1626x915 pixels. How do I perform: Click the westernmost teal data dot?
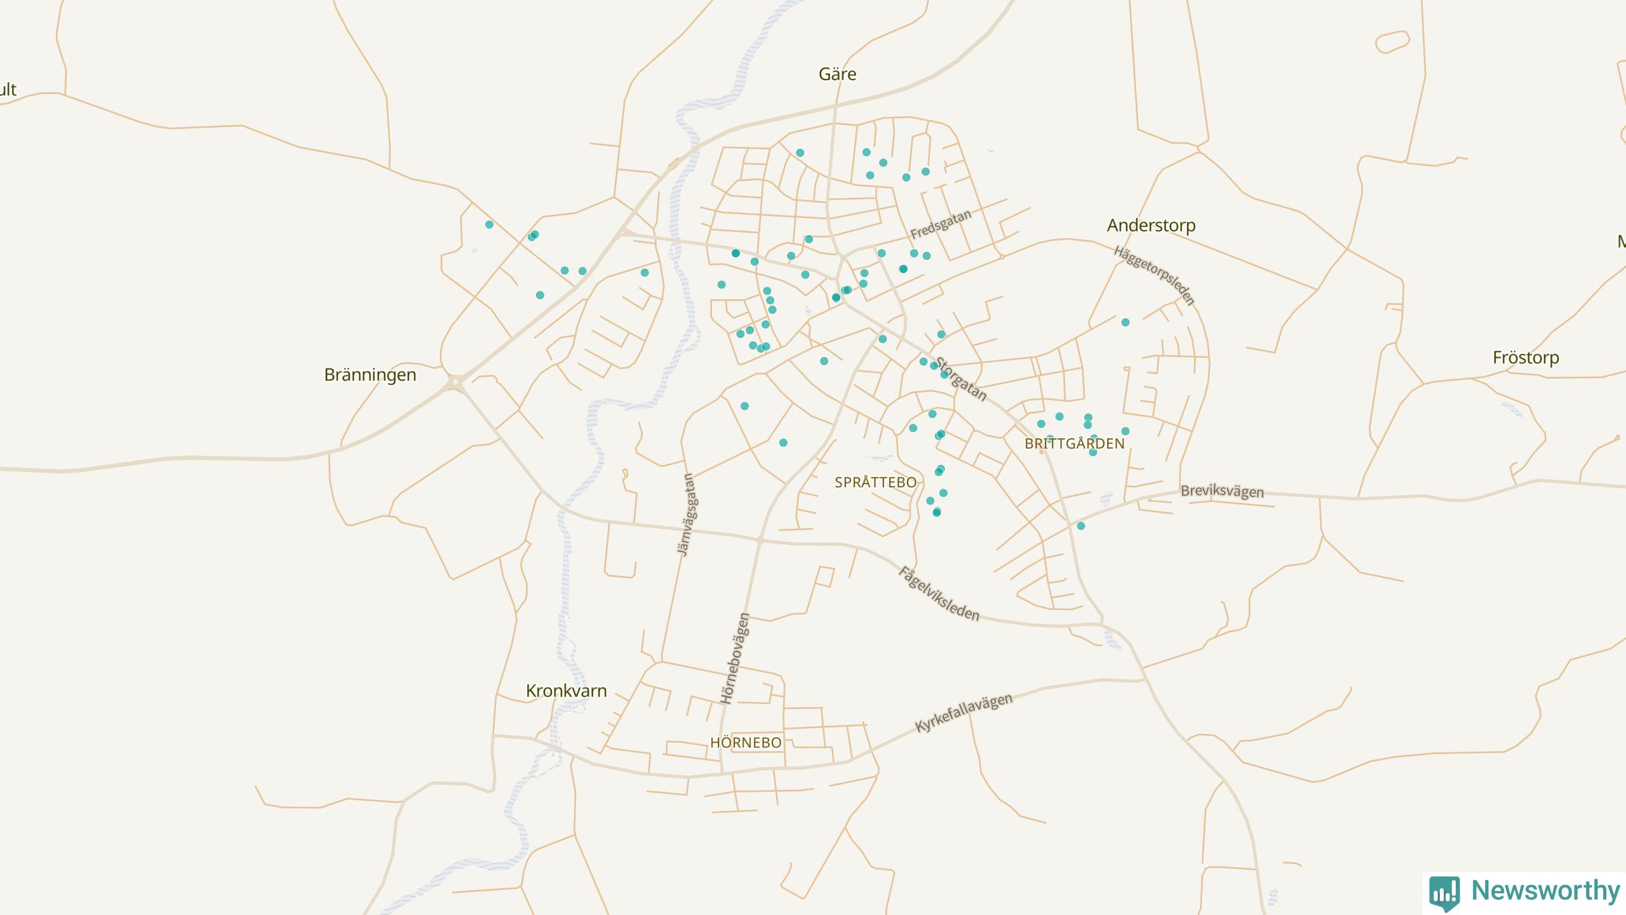(489, 224)
